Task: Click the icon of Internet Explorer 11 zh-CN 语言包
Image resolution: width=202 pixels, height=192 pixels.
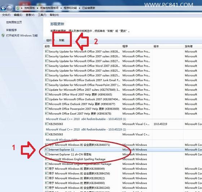Action: pyautogui.click(x=47, y=154)
